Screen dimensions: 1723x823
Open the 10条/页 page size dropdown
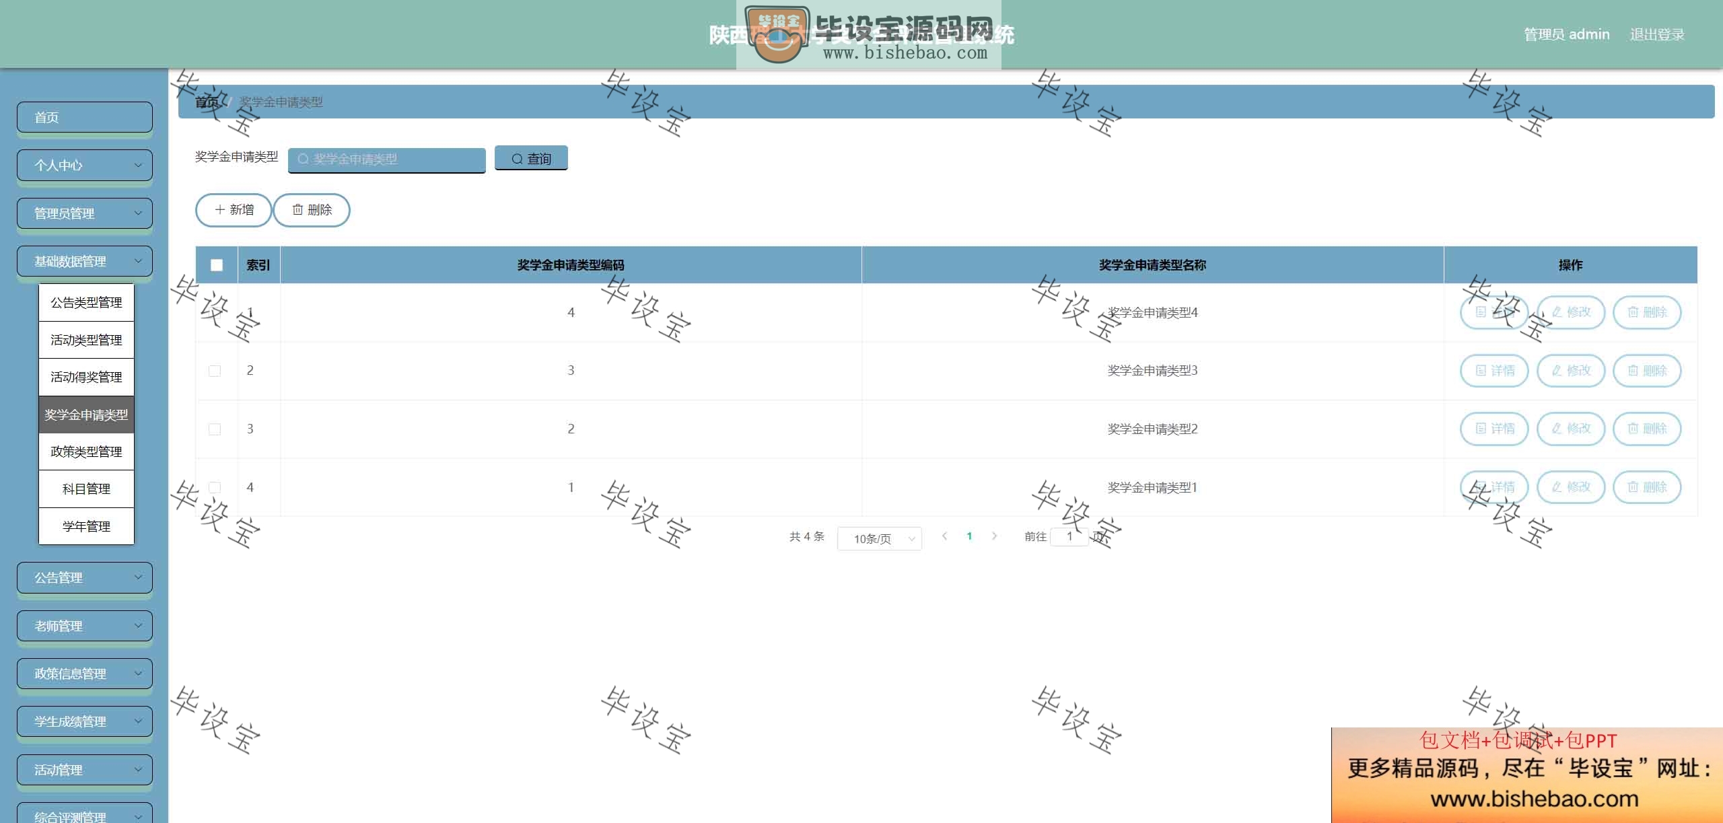(879, 538)
